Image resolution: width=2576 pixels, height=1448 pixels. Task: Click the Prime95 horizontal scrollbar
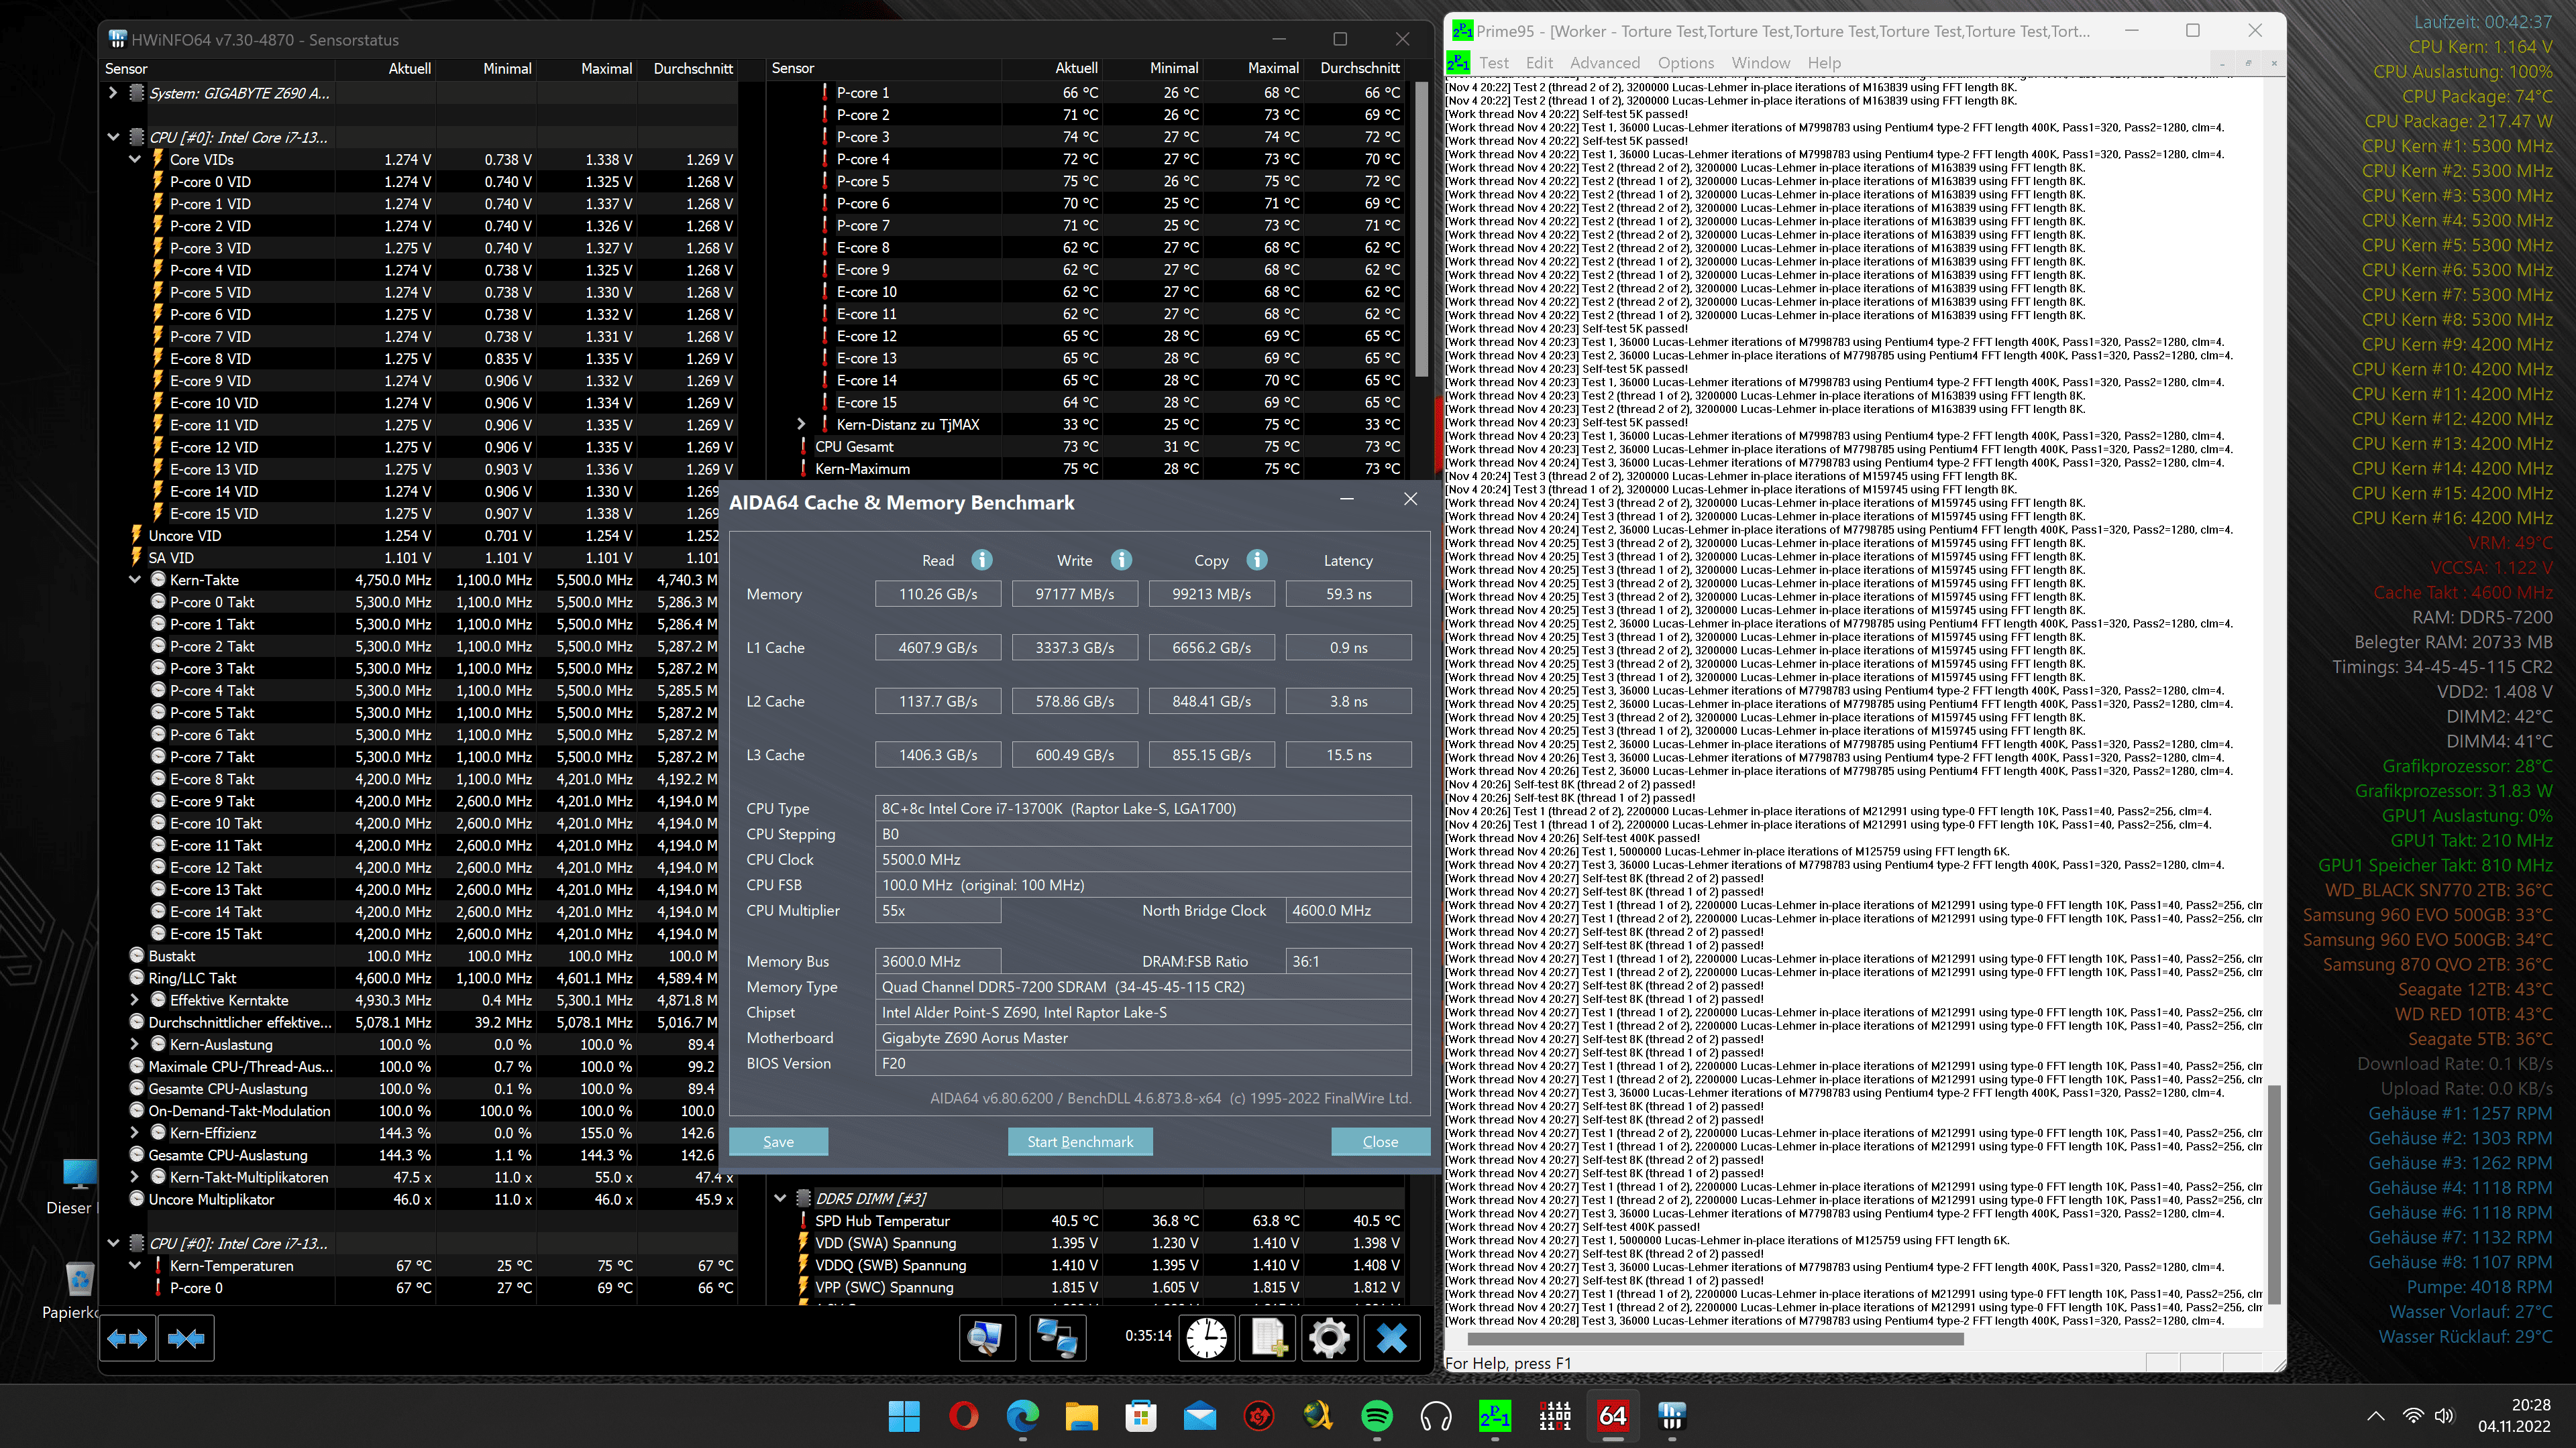[x=1715, y=1339]
